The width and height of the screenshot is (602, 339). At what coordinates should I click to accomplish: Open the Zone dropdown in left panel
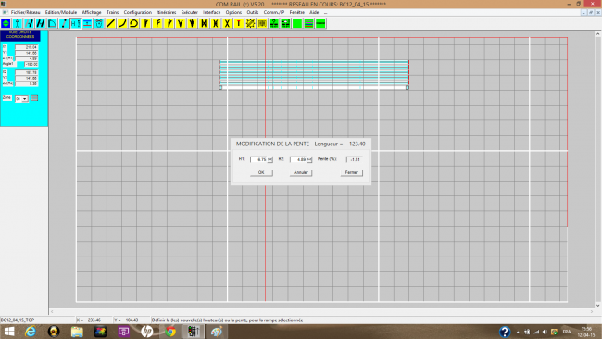coord(21,99)
